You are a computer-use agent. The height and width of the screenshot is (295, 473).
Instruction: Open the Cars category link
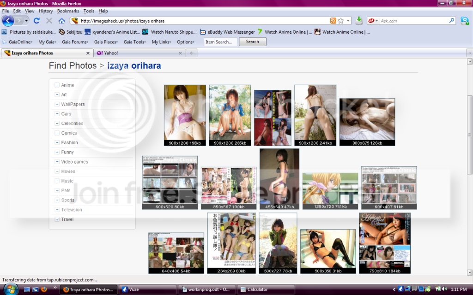point(66,114)
